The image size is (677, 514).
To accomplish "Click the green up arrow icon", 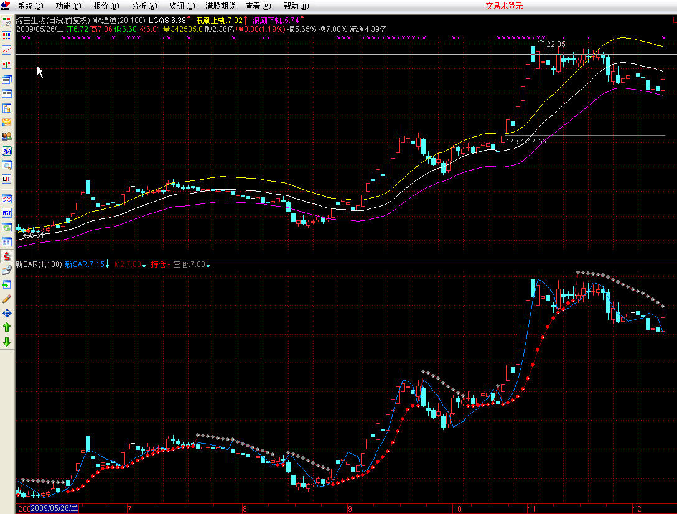I will (6, 327).
